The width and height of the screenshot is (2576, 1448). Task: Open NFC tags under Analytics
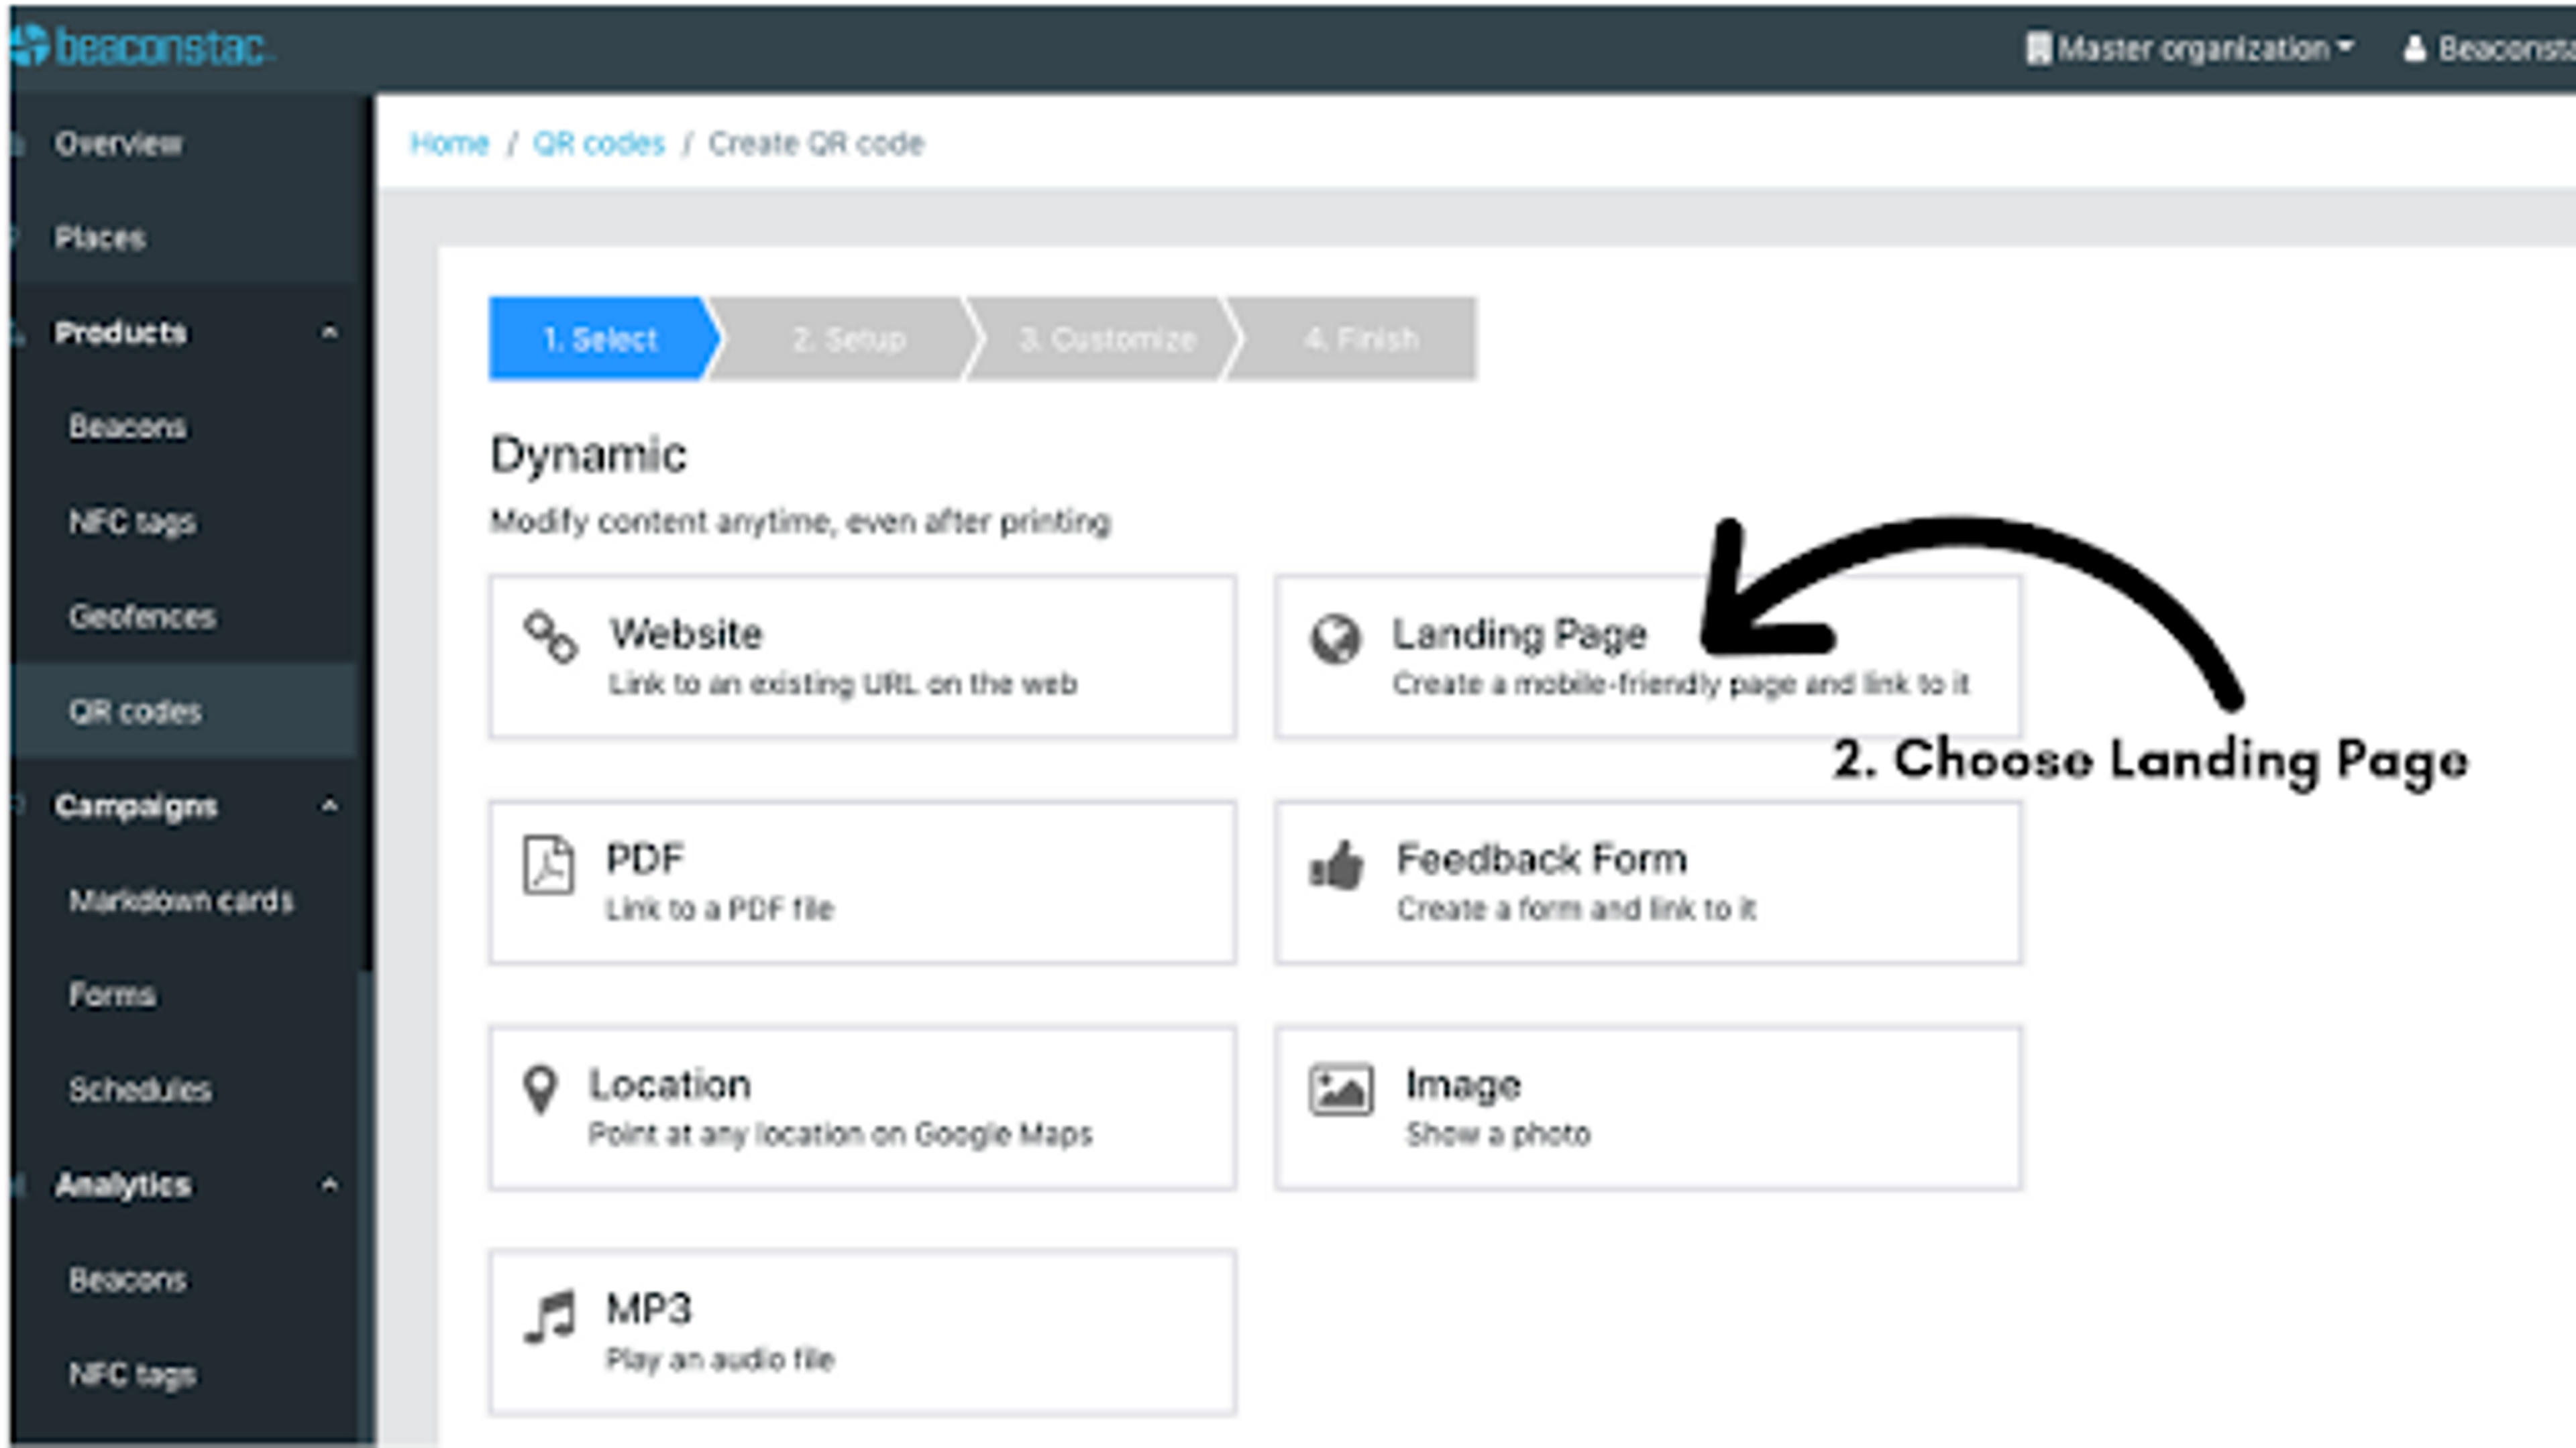pos(132,1375)
